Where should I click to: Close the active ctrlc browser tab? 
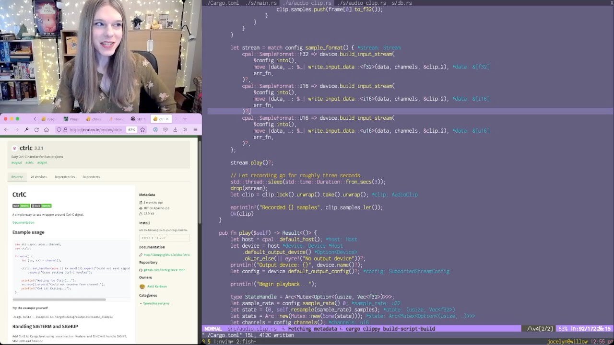[x=167, y=119]
